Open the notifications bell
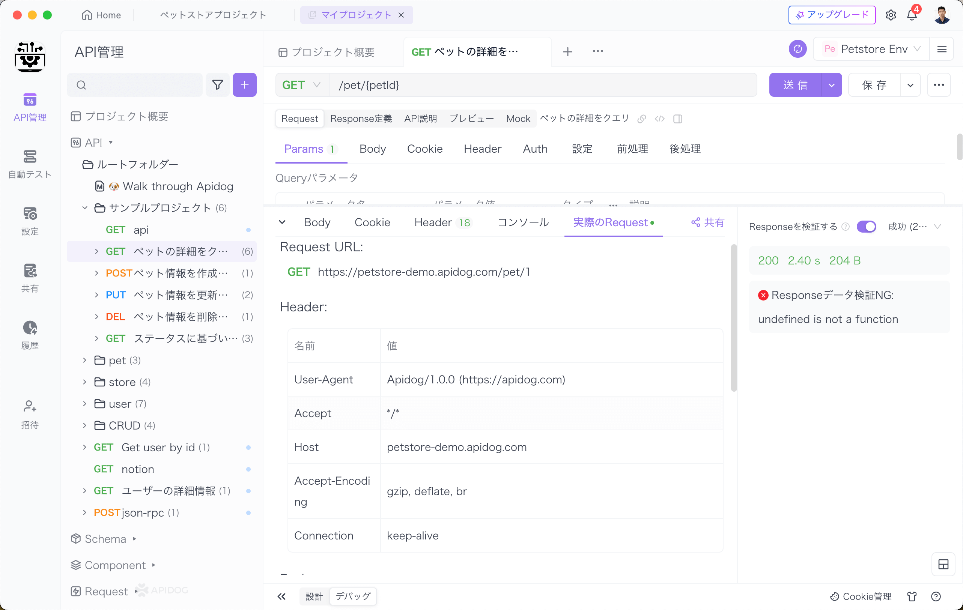This screenshot has width=963, height=610. coord(912,15)
